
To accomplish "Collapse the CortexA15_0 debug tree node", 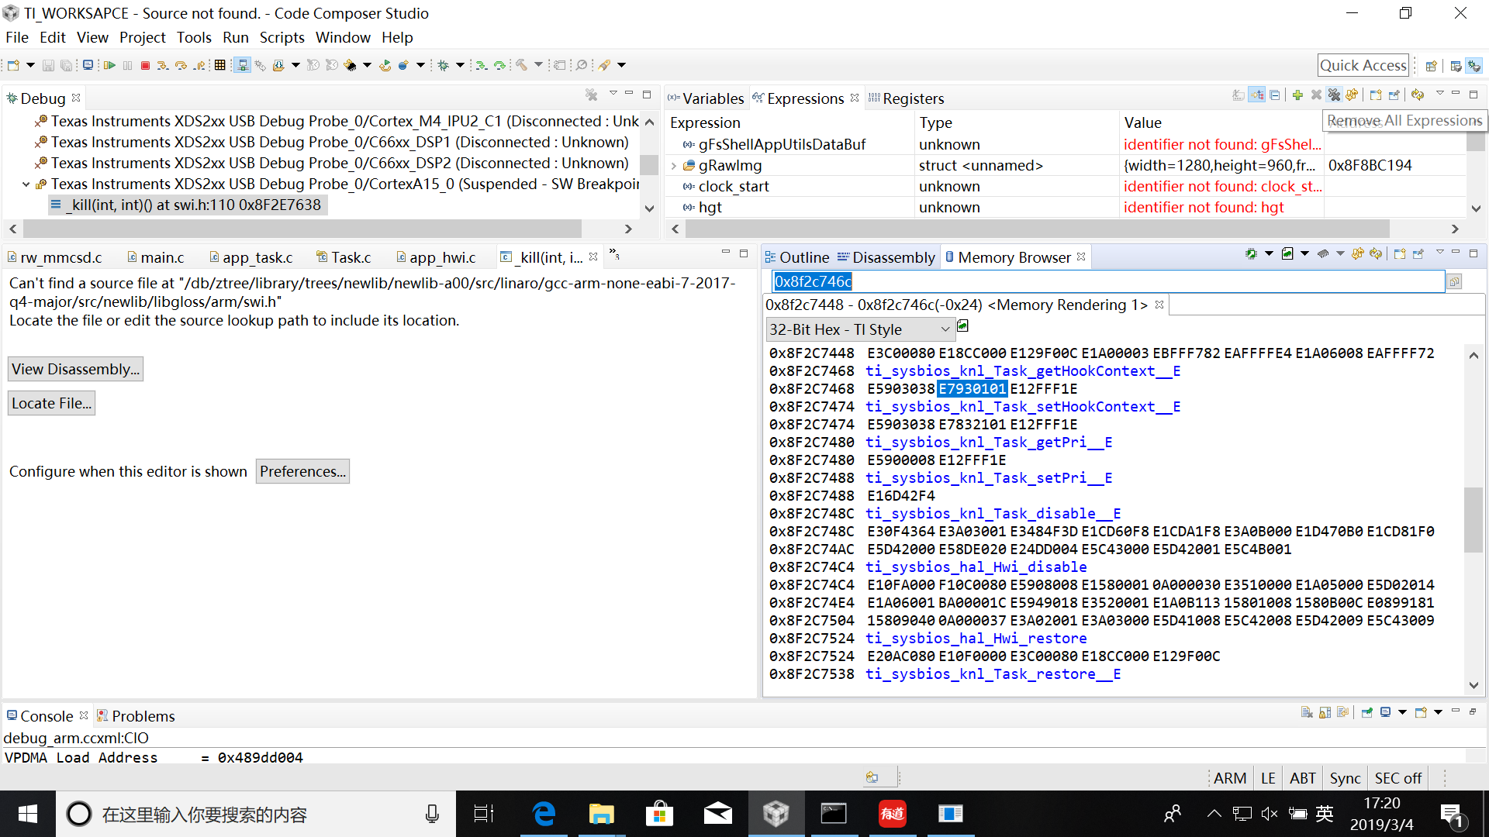I will (26, 184).
